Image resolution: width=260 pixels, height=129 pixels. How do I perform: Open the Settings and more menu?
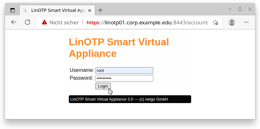[246, 22]
